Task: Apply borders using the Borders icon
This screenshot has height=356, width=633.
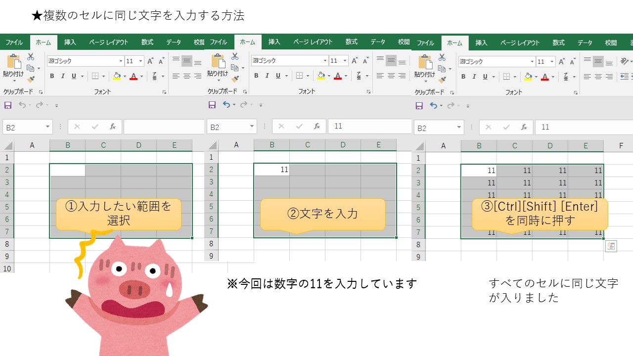Action: tap(96, 76)
